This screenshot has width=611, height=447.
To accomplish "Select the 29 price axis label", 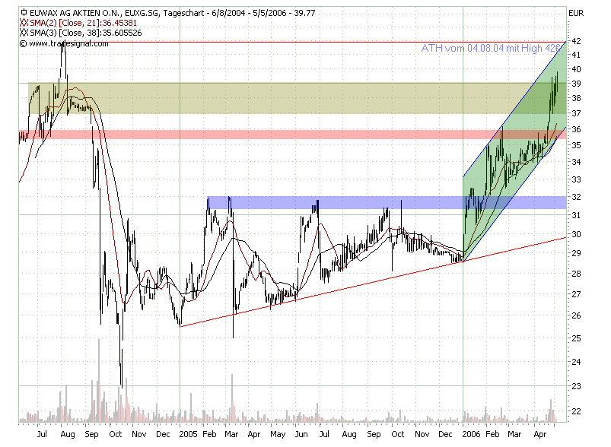I will [x=576, y=253].
